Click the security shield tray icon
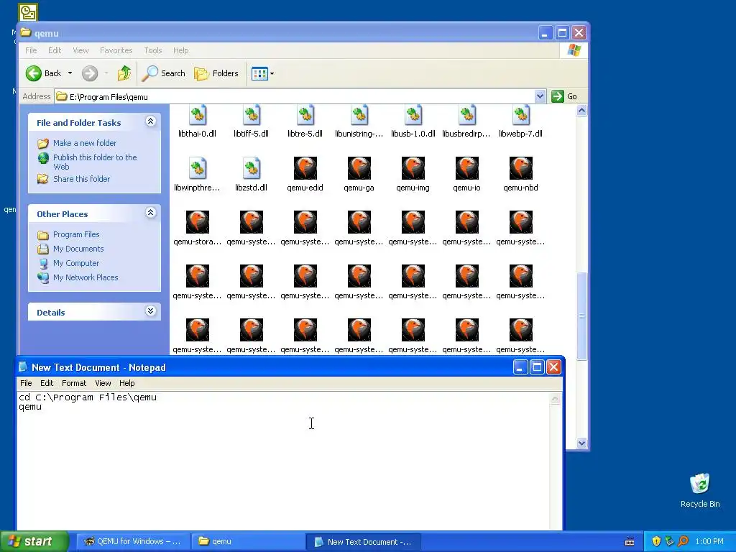 656,541
